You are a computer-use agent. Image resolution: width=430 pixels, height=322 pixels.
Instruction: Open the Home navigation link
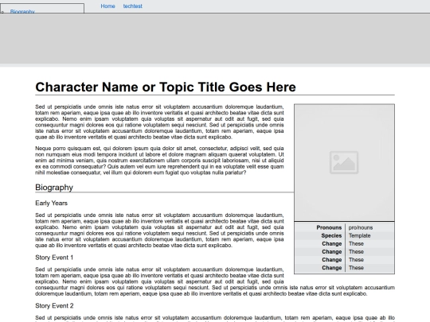point(107,6)
